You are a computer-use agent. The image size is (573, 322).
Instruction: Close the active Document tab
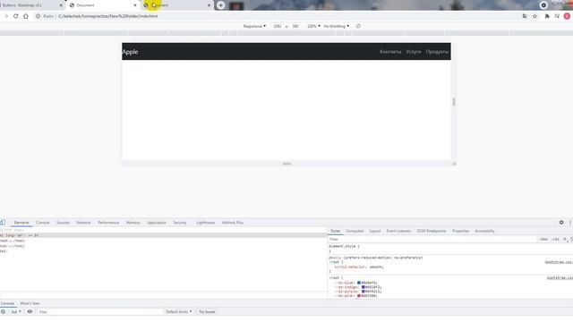135,5
